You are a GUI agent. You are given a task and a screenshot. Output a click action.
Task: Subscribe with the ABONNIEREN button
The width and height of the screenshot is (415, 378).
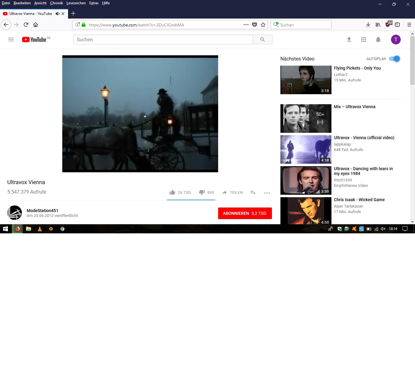point(245,213)
